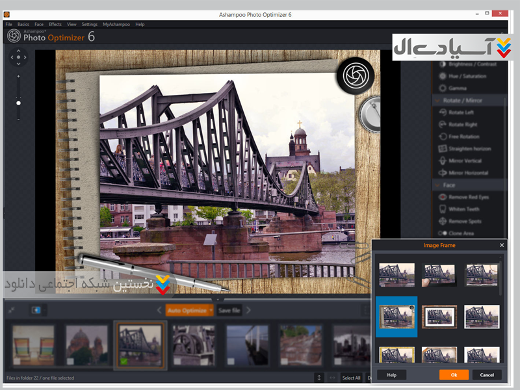The width and height of the screenshot is (520, 390).
Task: Click the Rotate Right icon
Action: click(x=443, y=125)
